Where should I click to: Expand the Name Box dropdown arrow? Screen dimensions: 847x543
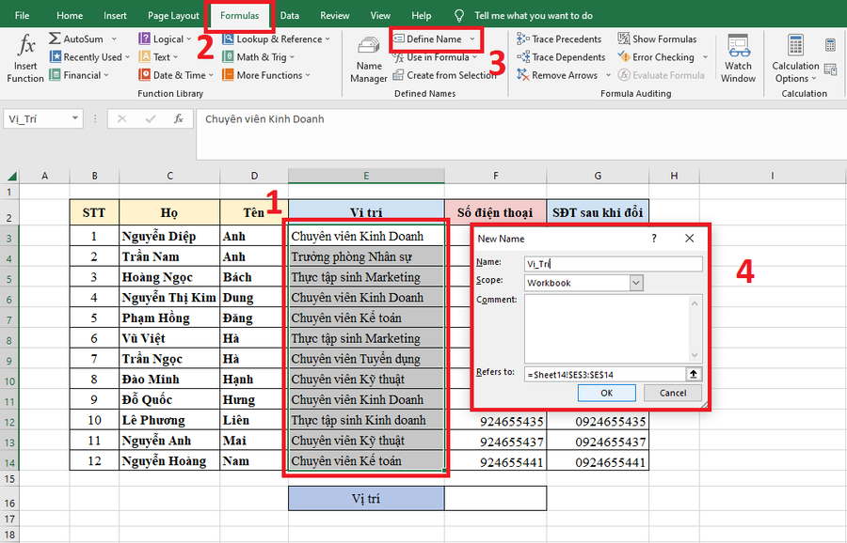[75, 118]
